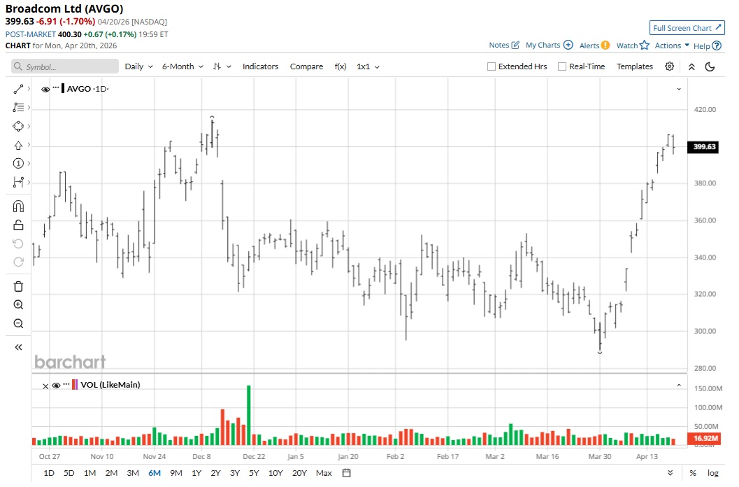Screen dimensions: 739x487
Task: Open Notes edit icon
Action: (x=515, y=45)
